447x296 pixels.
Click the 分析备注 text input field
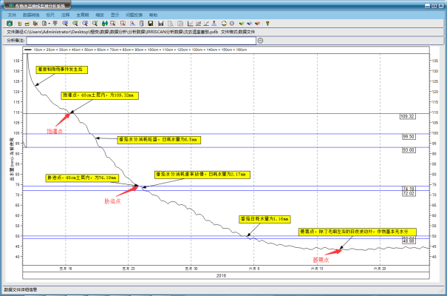tap(141, 41)
